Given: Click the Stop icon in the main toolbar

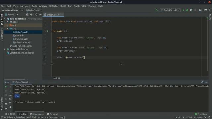Looking at the screenshot, I should click(195, 10).
